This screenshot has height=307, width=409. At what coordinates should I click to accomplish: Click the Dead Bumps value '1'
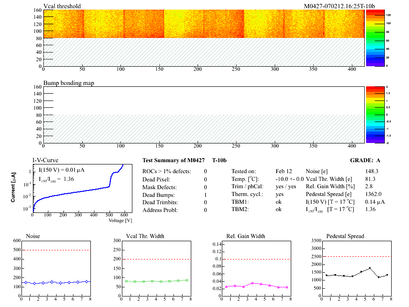pos(205,195)
